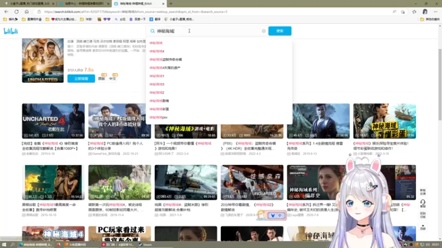Click the customer service headset icon
The width and height of the screenshot is (442, 248).
423,203
